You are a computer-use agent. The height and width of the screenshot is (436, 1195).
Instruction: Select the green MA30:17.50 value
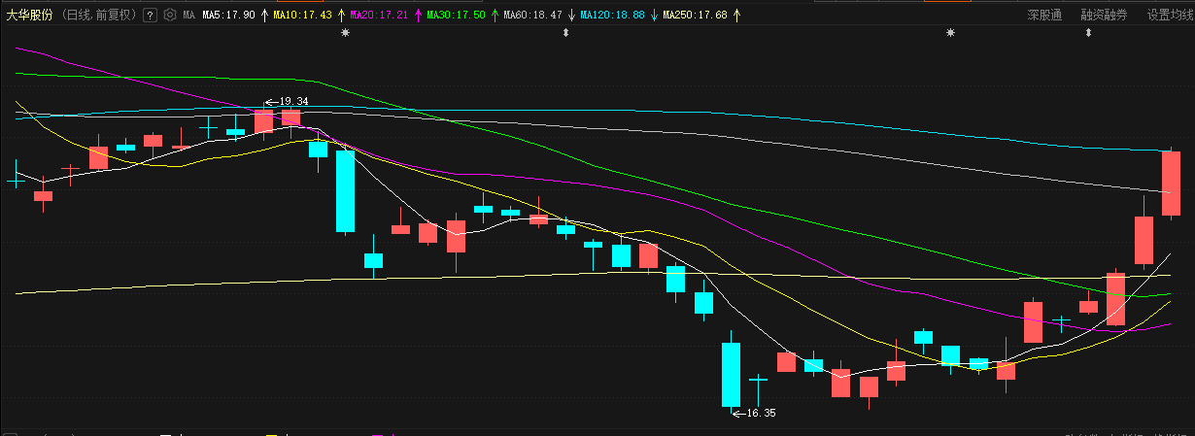454,15
